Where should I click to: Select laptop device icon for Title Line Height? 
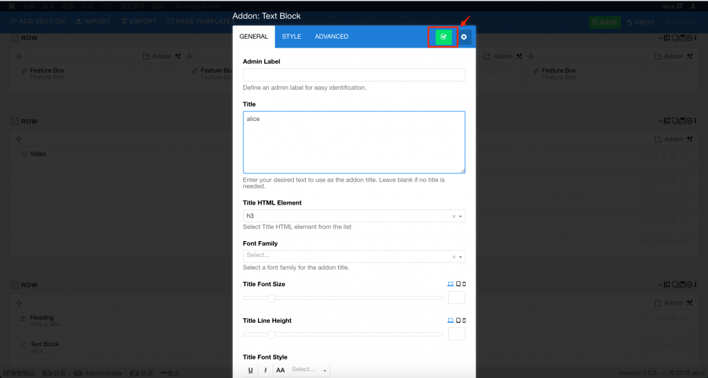pos(451,321)
